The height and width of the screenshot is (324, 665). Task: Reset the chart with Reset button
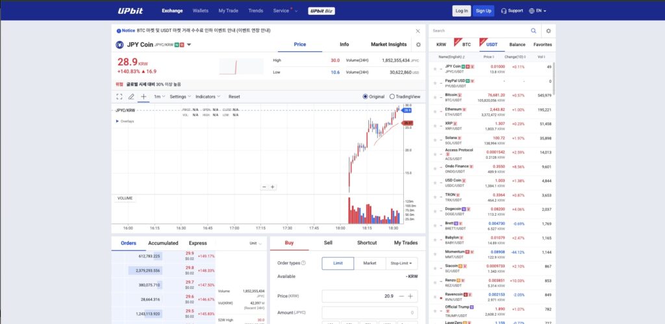pos(234,97)
